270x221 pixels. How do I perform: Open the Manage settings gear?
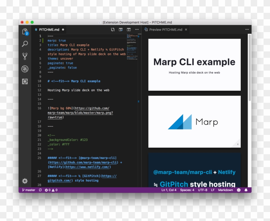[25, 181]
